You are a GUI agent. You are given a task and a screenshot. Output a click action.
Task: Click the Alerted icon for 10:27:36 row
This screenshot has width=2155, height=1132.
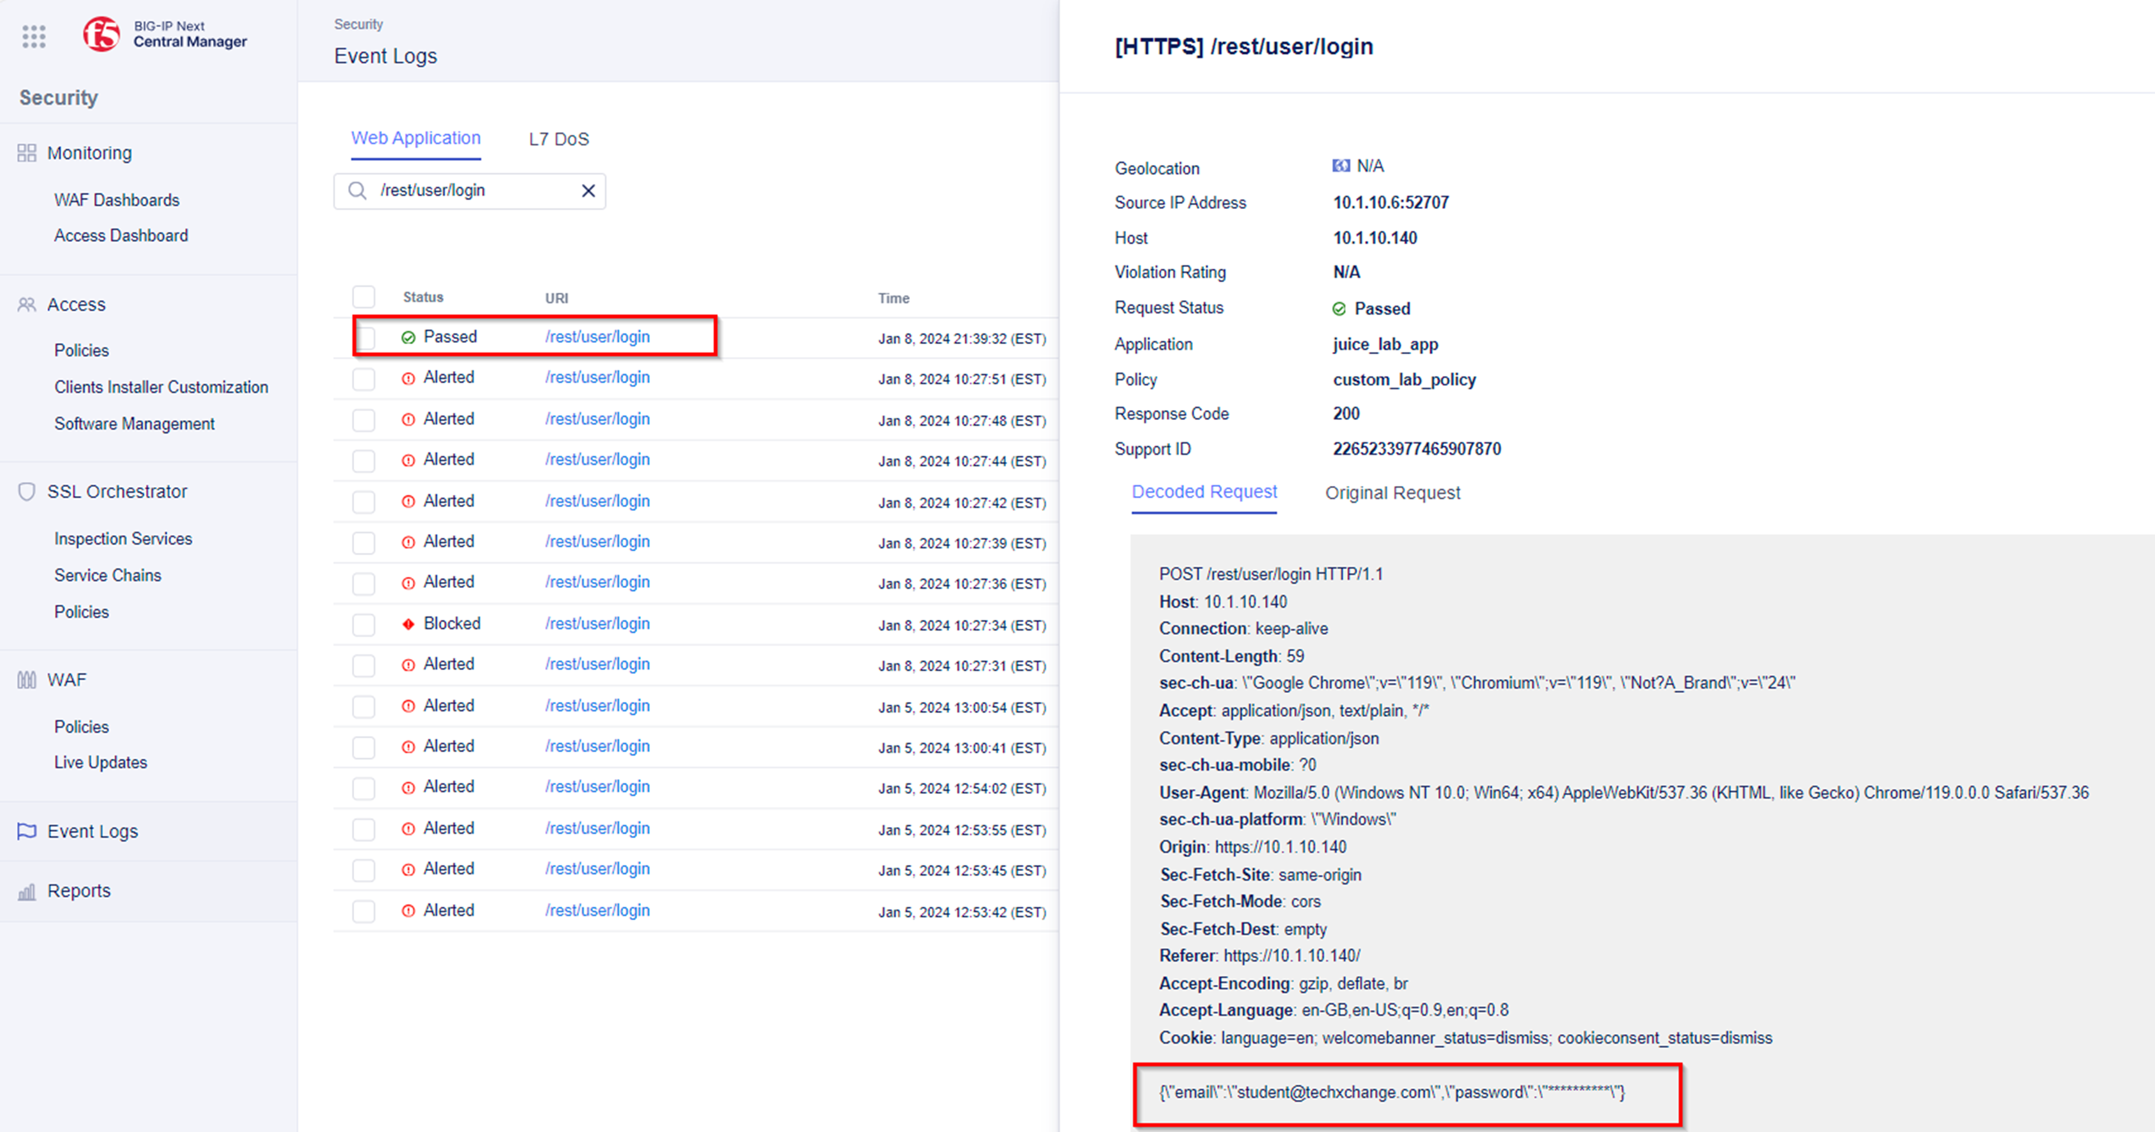[x=408, y=582]
